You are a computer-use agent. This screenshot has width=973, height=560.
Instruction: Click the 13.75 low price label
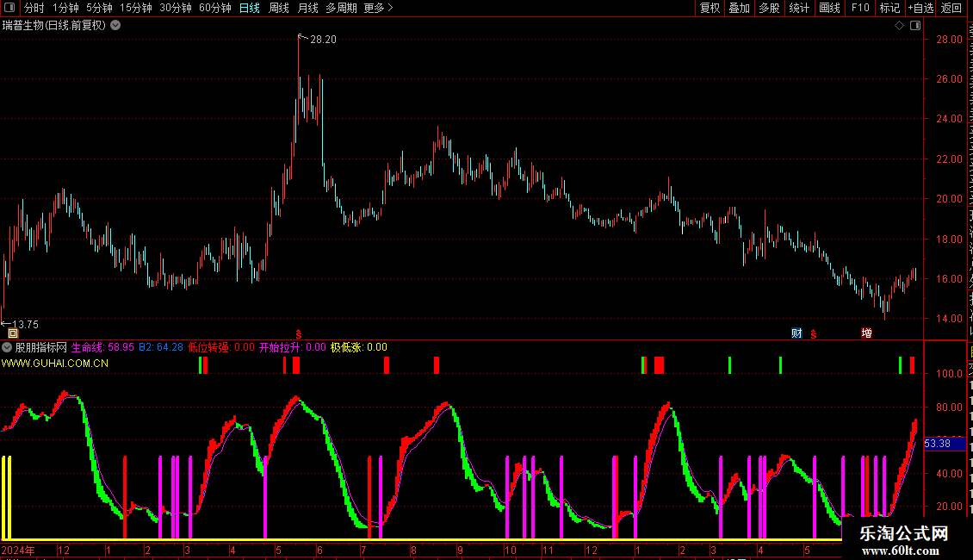[x=26, y=324]
